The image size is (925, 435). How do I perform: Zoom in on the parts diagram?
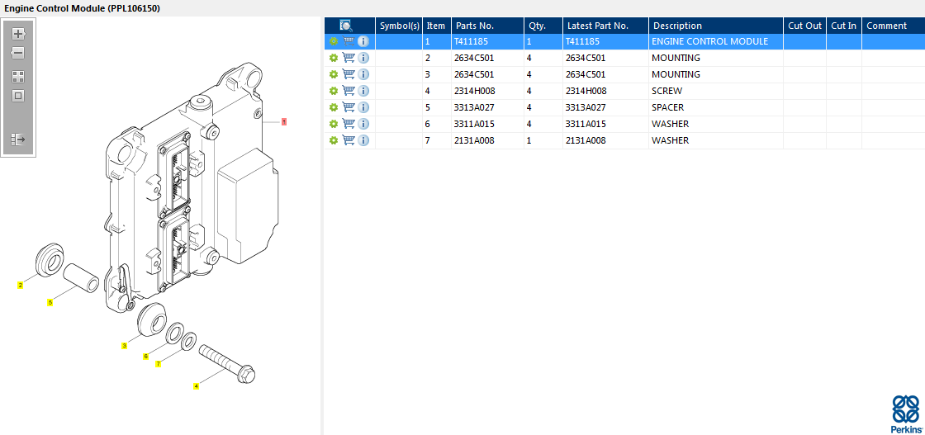18,34
